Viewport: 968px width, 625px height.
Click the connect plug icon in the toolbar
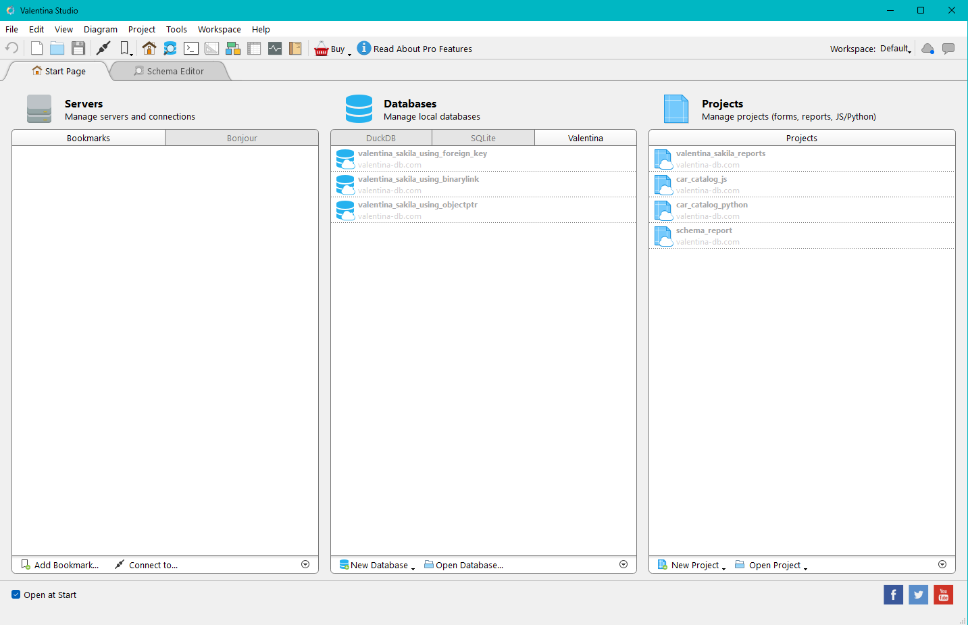tap(103, 48)
